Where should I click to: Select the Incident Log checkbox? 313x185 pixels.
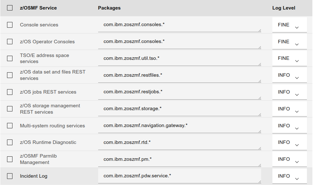pos(10,176)
